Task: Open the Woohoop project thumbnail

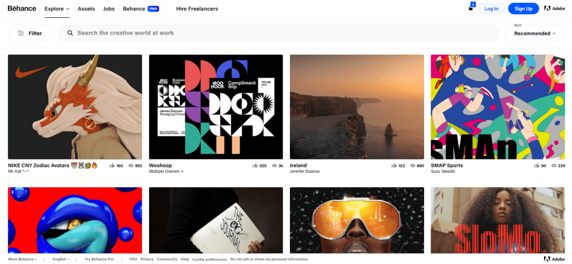Action: tap(216, 107)
